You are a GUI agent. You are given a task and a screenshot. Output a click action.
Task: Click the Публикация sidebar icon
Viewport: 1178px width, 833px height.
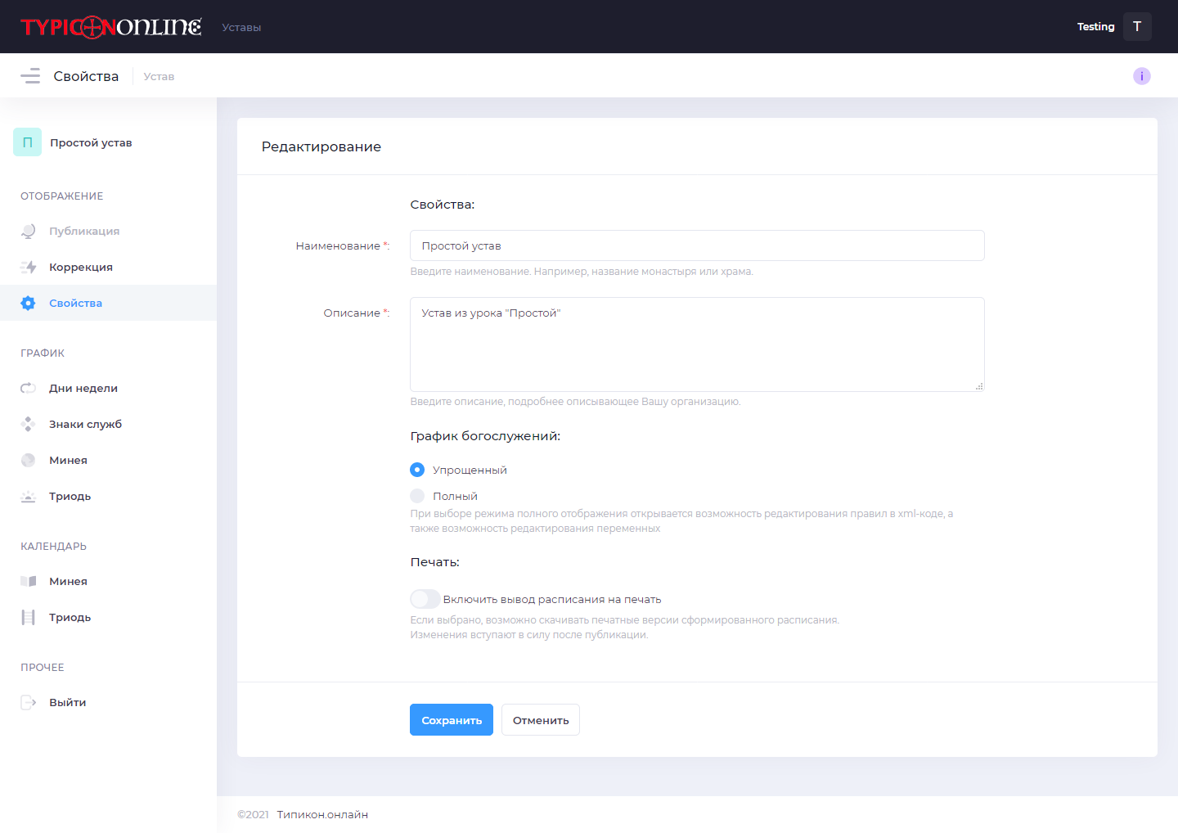coord(29,231)
